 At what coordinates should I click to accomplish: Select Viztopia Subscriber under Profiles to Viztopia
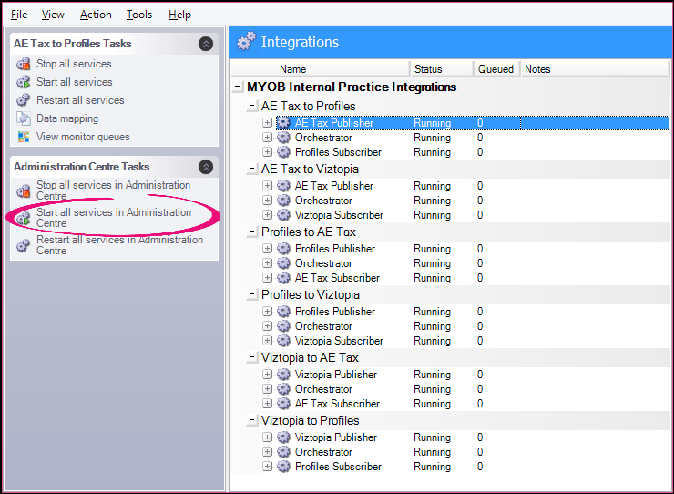click(338, 341)
